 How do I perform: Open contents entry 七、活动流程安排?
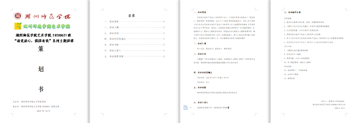tap(135, 56)
